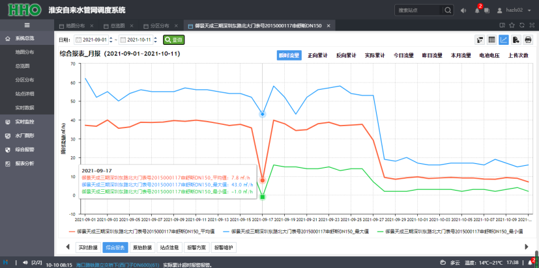
Task: Click the 2021-09-17 data point on max line
Action: [x=263, y=114]
